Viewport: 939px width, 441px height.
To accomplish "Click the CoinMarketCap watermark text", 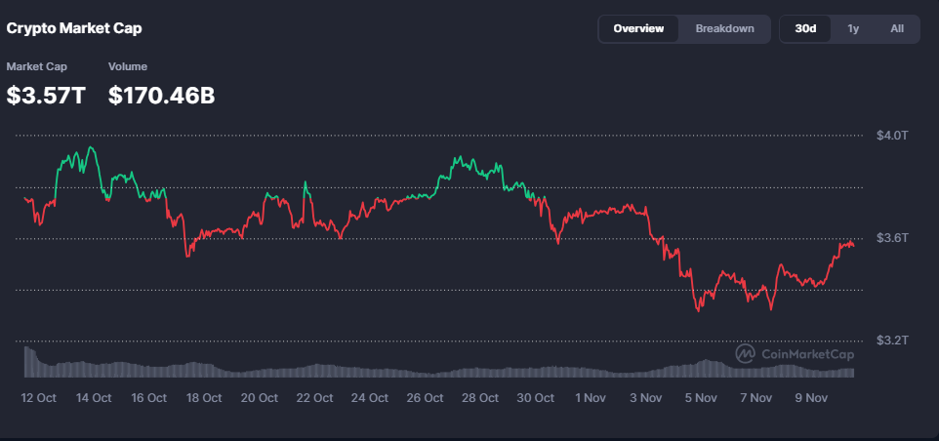I will [807, 354].
